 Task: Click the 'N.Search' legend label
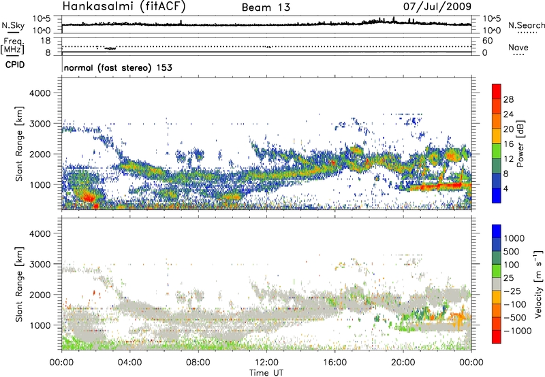(x=526, y=25)
